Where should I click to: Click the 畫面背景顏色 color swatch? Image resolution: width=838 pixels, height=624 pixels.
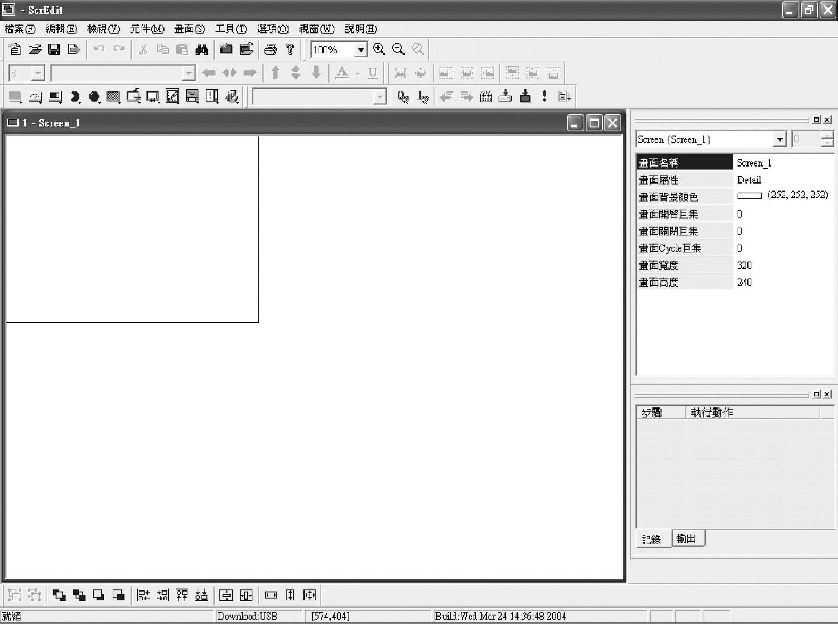click(750, 195)
